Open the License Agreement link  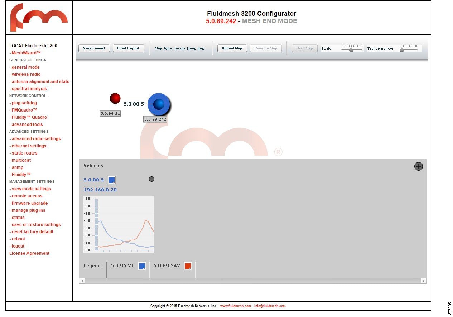(x=29, y=253)
